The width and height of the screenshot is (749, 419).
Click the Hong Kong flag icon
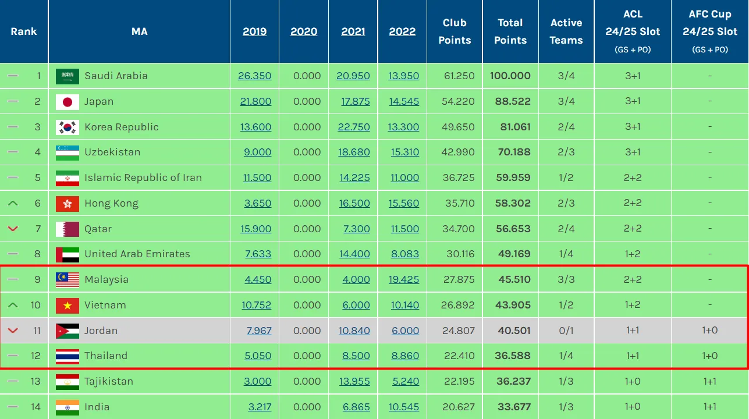(x=68, y=204)
